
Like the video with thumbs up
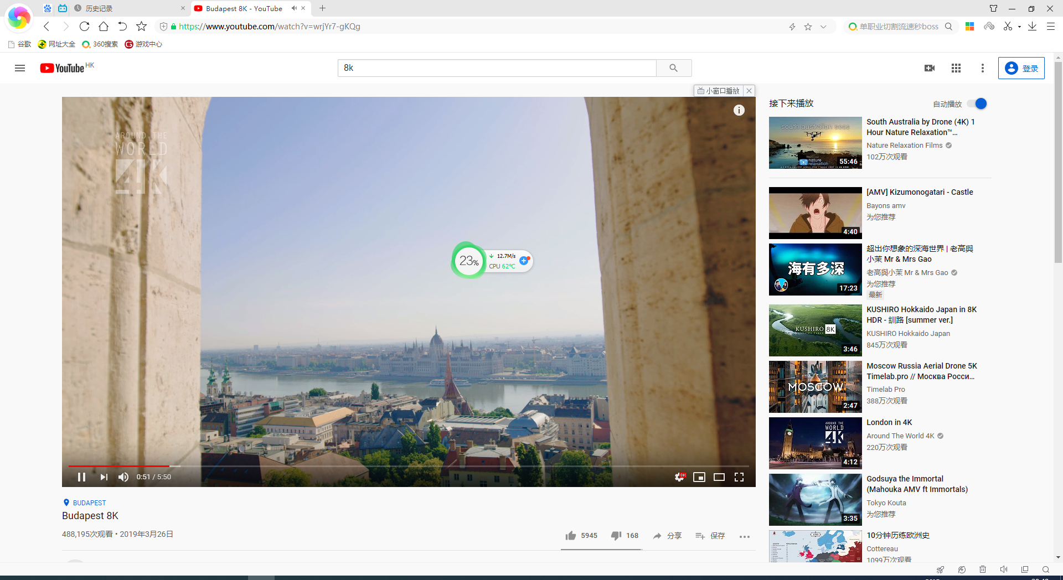(571, 536)
